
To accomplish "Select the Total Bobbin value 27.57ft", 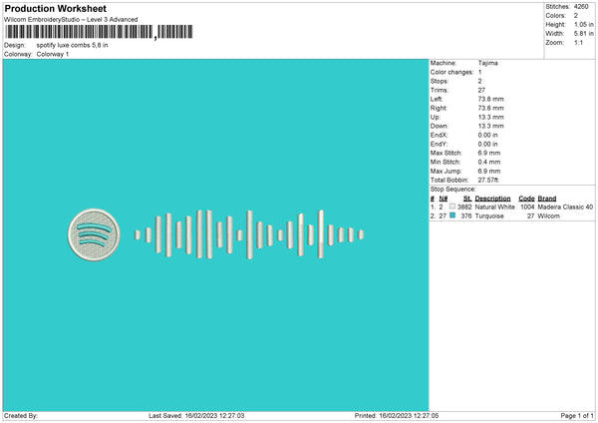I will (488, 180).
